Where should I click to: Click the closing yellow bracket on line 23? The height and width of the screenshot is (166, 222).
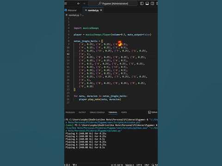tap(74, 89)
